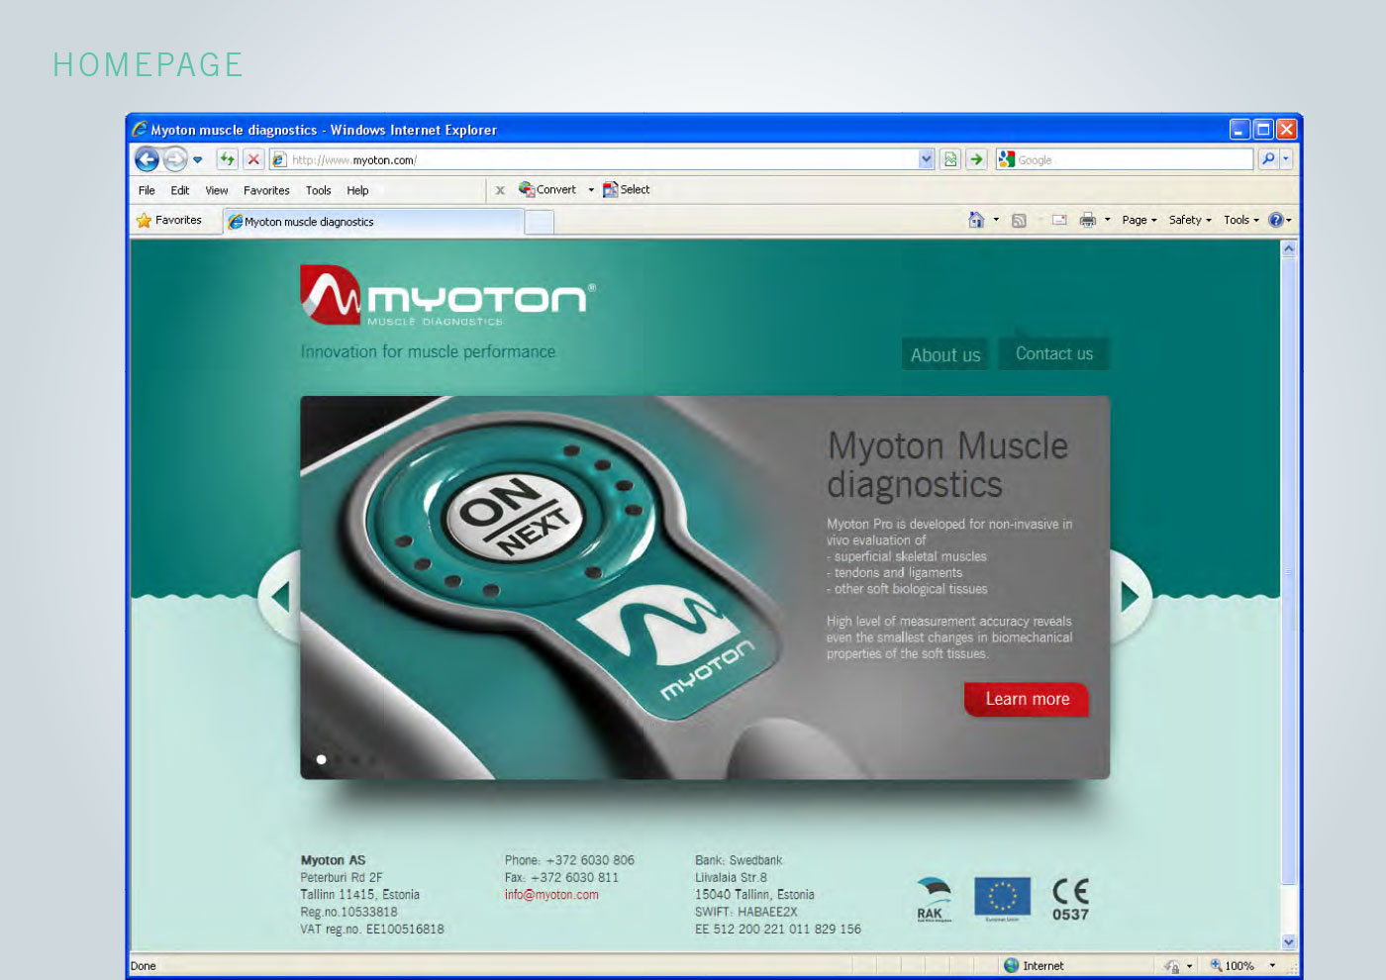Select the first slider indicator dot

tap(321, 759)
